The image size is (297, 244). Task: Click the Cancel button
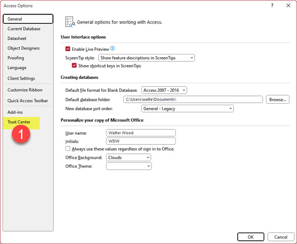pos(281,237)
